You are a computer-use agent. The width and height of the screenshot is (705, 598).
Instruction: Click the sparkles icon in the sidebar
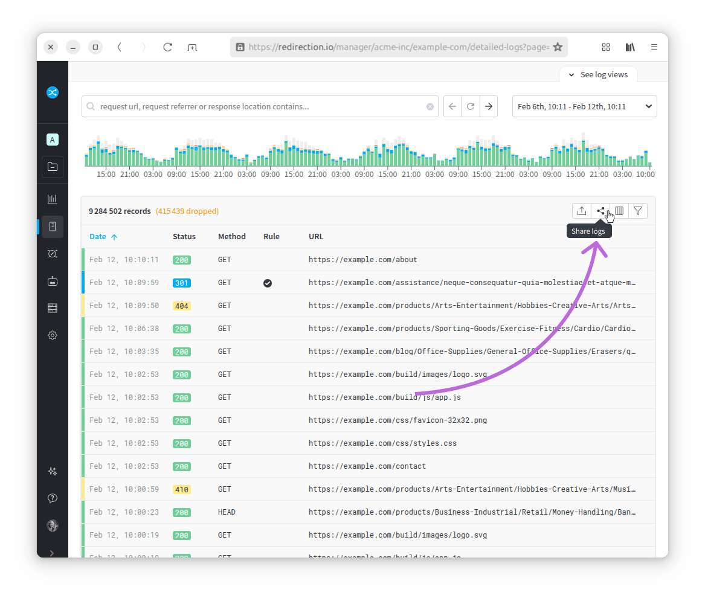pyautogui.click(x=53, y=471)
